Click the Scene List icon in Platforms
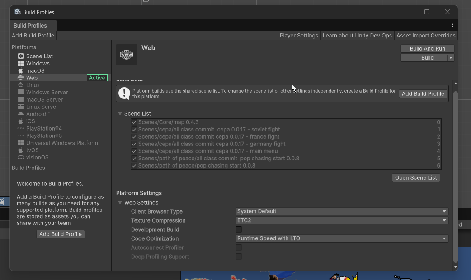471x280 pixels. click(21, 56)
